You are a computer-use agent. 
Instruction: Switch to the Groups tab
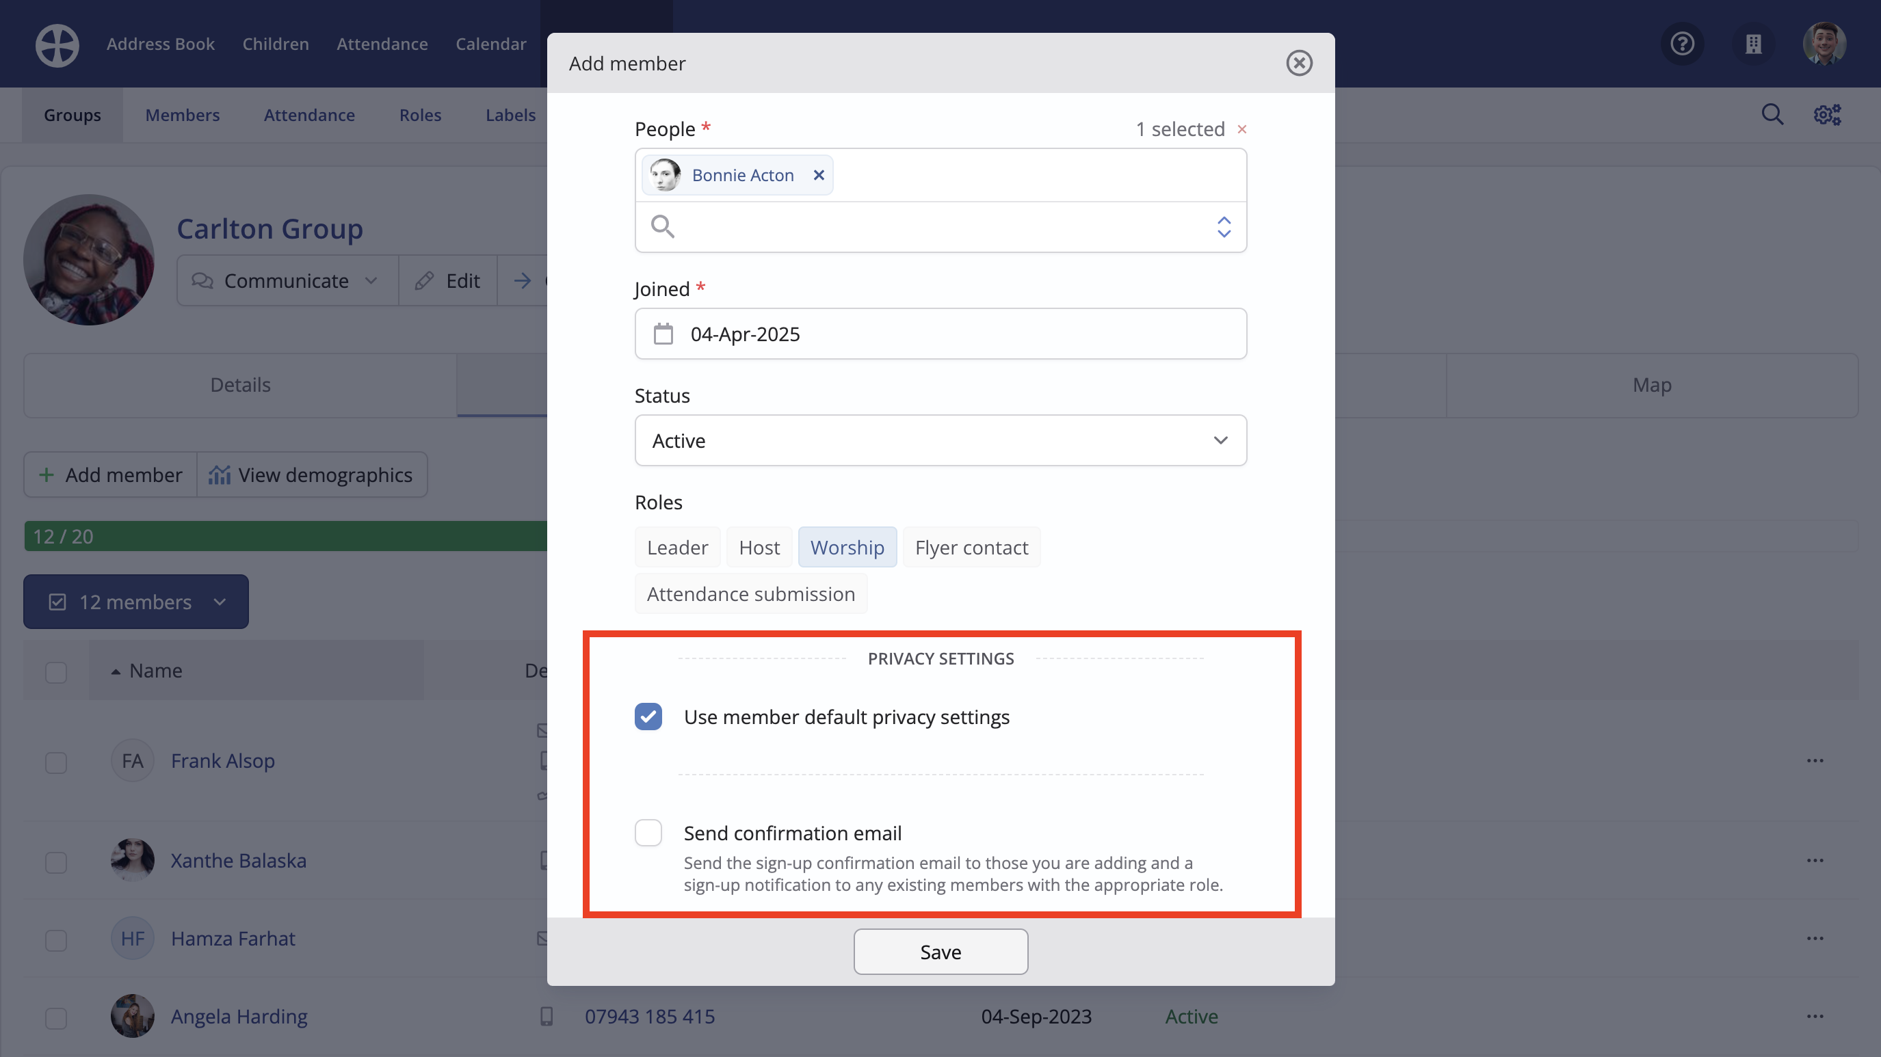(x=73, y=115)
